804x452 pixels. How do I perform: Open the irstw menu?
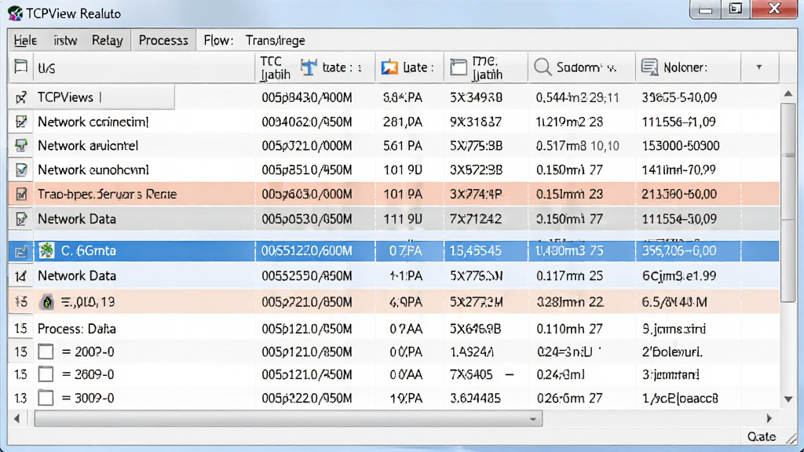[65, 41]
